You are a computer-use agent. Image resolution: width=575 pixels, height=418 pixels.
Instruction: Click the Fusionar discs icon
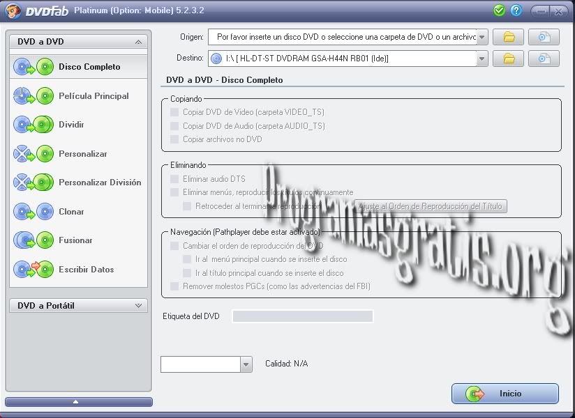(x=33, y=240)
